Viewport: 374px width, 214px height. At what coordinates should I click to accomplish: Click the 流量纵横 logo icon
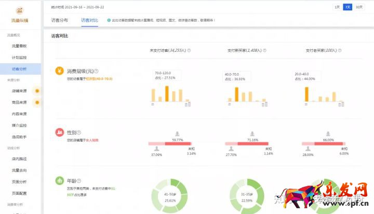point(20,10)
